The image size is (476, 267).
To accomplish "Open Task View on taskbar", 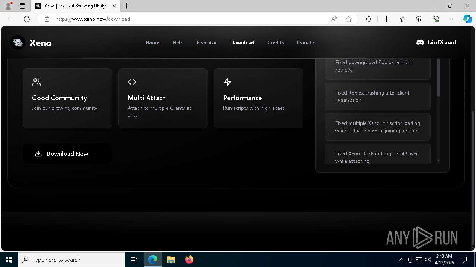I will coord(134,260).
